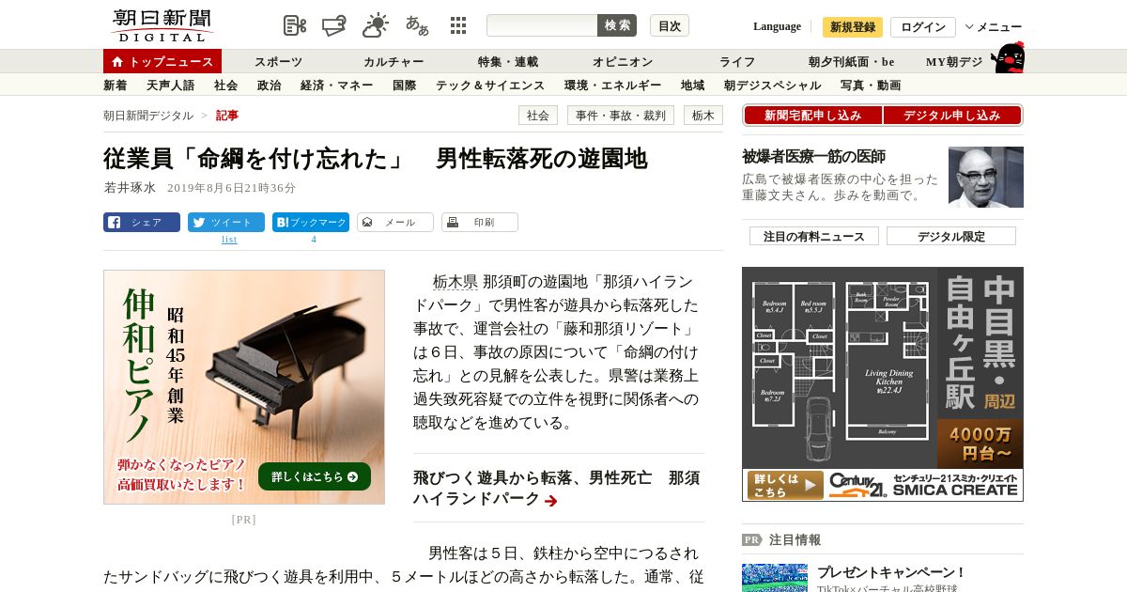
Task: Click the 新規登録 sign-up button
Action: click(853, 27)
